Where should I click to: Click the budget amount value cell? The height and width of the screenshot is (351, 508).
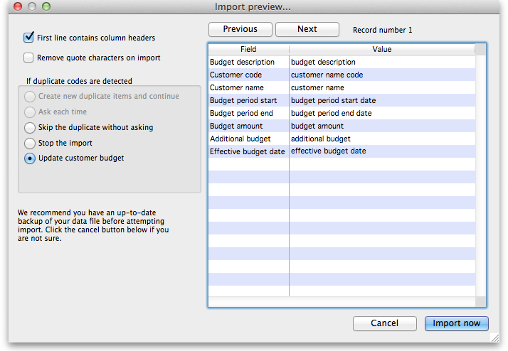coord(317,126)
